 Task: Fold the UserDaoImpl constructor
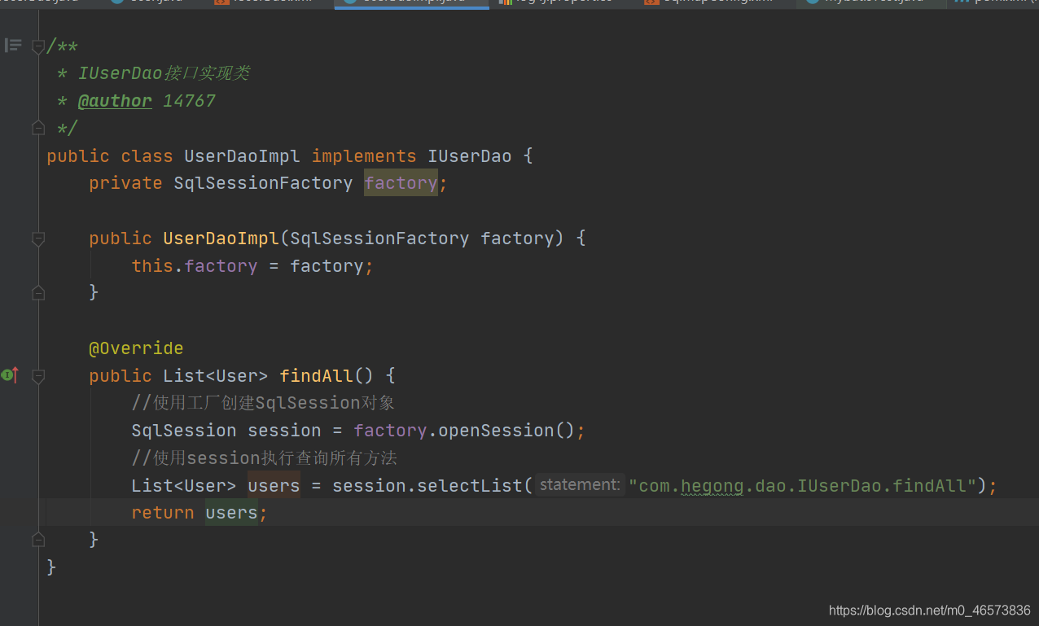[38, 239]
